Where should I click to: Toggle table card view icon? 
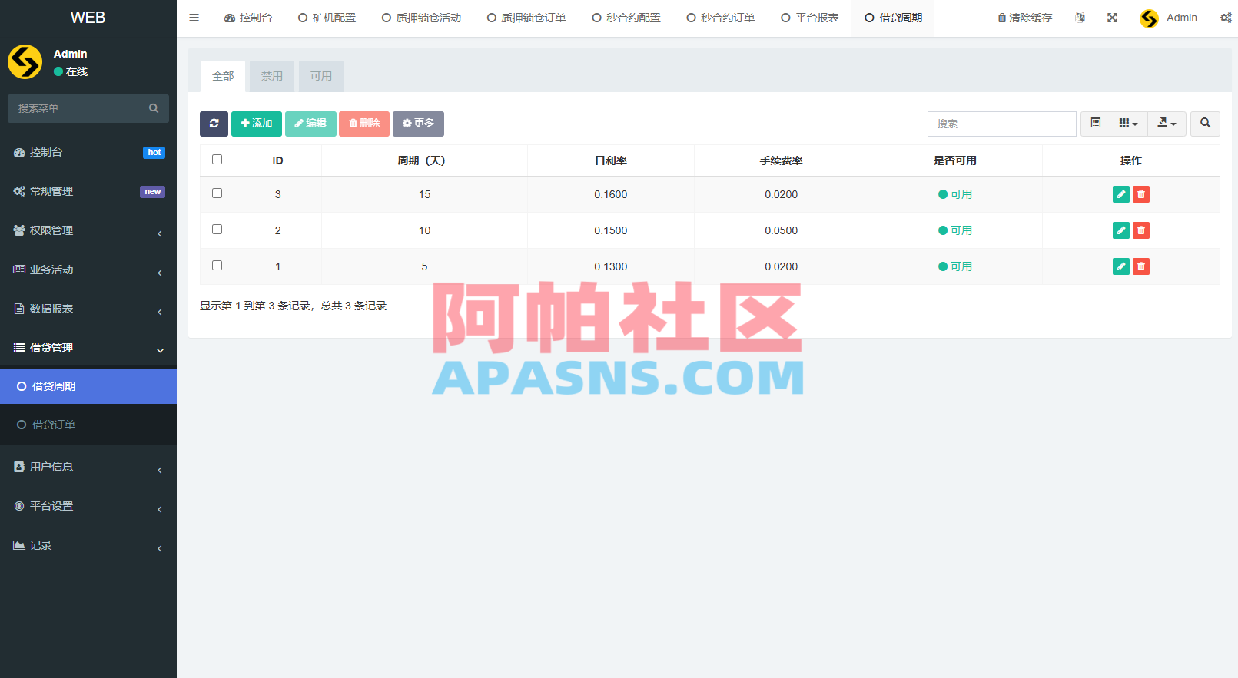point(1095,124)
